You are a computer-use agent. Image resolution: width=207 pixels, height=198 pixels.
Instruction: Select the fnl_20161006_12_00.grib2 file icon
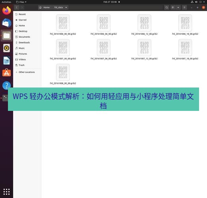coord(144,23)
